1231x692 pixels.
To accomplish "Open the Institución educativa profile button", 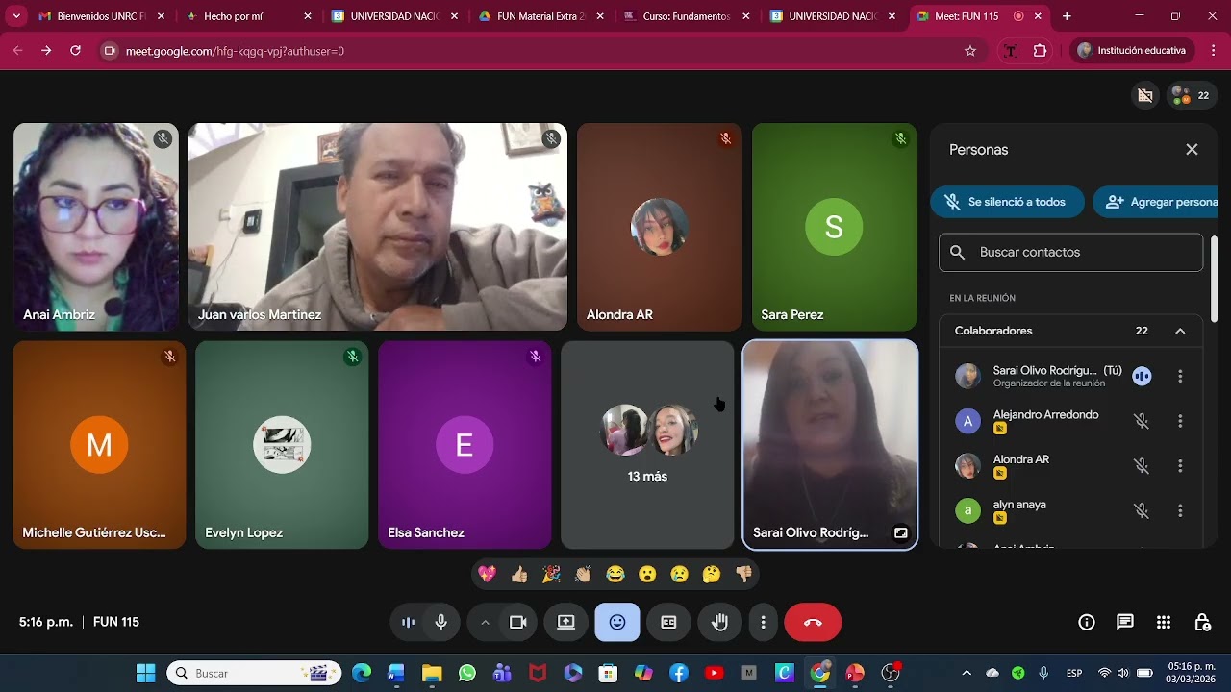I will [1133, 51].
